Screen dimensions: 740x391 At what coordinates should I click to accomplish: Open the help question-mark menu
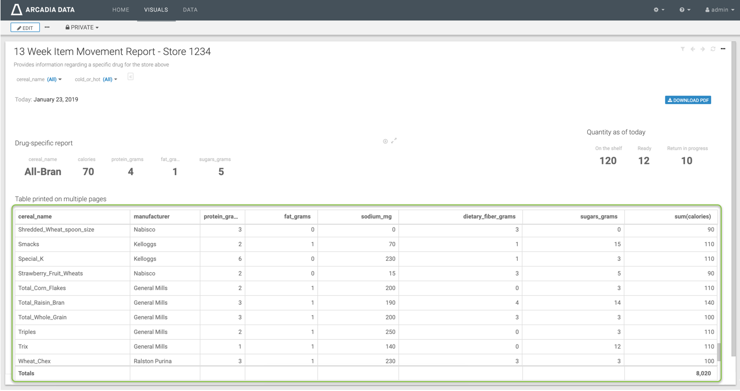tap(685, 10)
